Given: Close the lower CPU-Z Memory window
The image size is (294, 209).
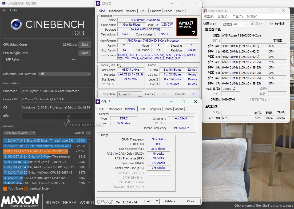Looking at the screenshot, I should point(195,102).
